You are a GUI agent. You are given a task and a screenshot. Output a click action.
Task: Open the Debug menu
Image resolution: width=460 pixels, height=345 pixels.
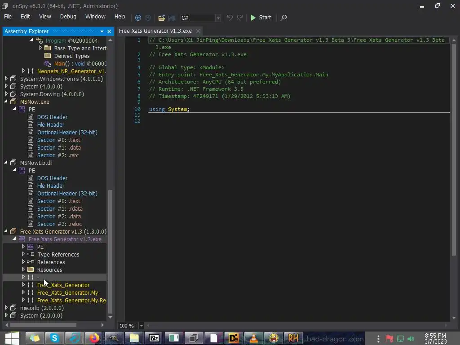(68, 17)
